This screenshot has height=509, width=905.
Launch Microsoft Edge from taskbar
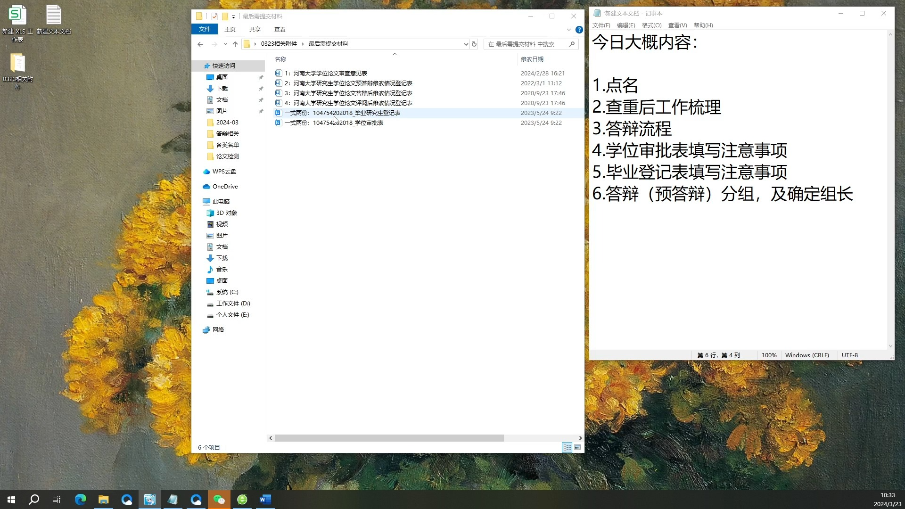click(81, 500)
